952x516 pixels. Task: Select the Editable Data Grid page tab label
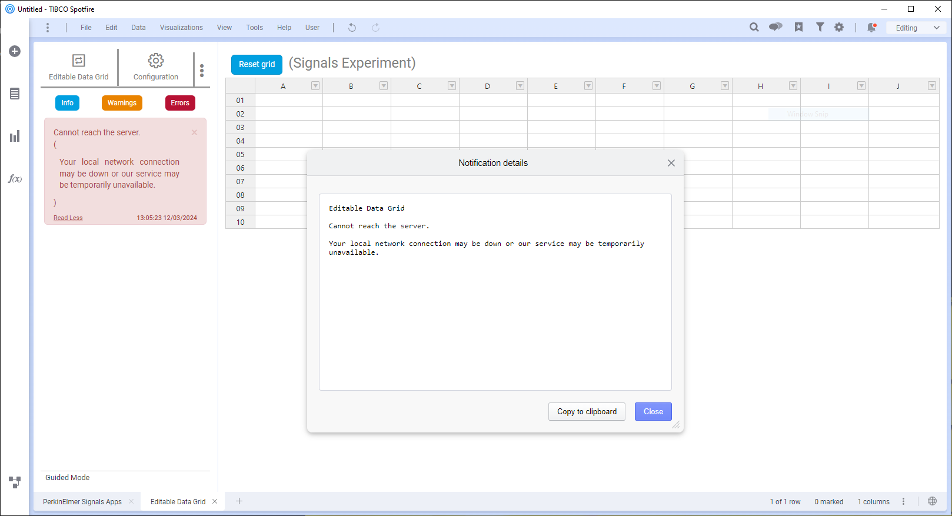point(178,502)
